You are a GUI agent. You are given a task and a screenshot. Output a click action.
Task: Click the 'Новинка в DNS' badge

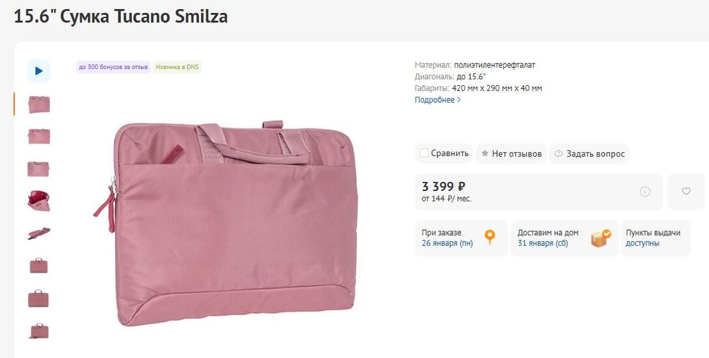tap(178, 67)
